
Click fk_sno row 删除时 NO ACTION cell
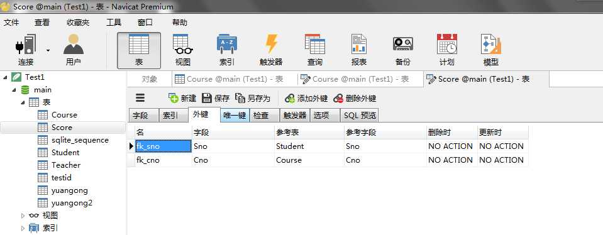coord(451,146)
